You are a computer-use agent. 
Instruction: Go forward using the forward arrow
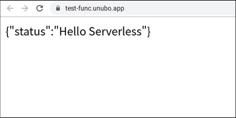coord(25,8)
